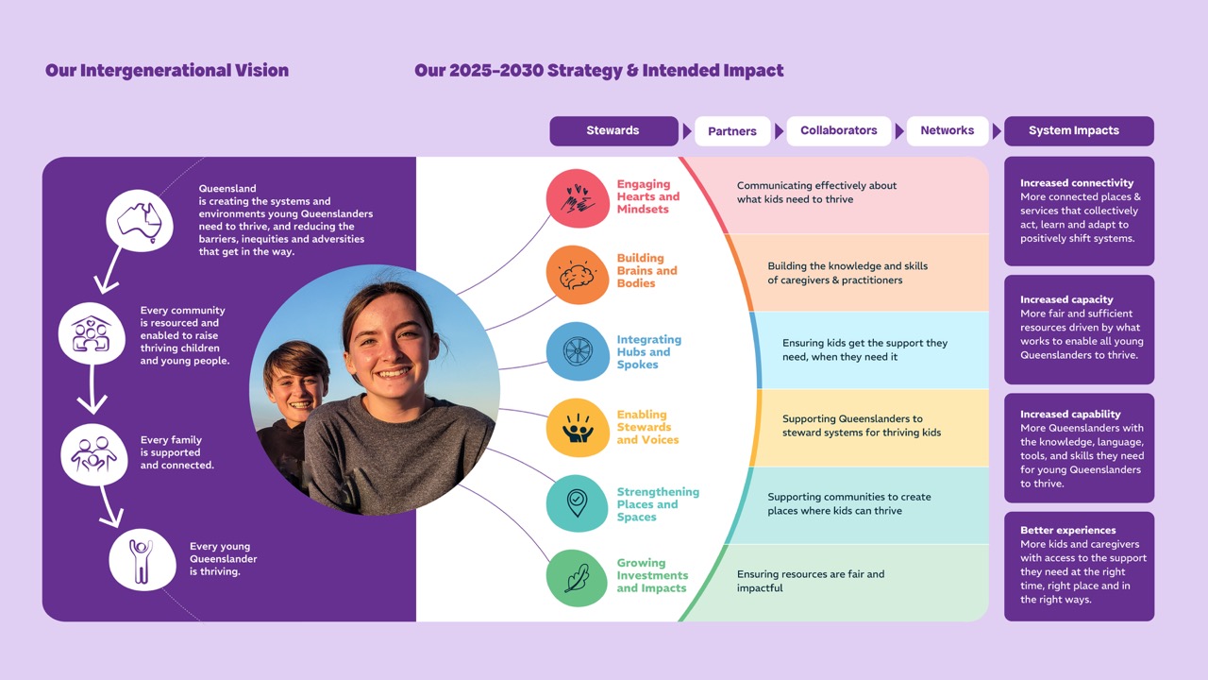
Task: Select the Collaborators tab
Action: (x=839, y=130)
